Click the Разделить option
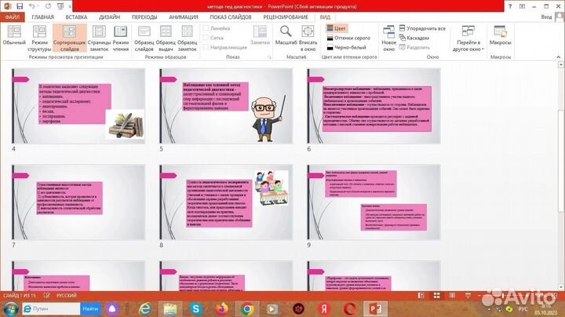The image size is (565, 317). pos(414,47)
